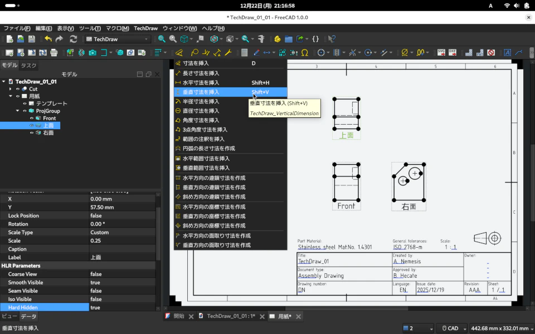Switch to the ビュー property tab
The width and height of the screenshot is (535, 334).
(9, 316)
